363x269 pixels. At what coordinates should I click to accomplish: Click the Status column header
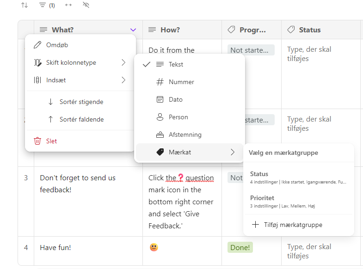(320, 30)
